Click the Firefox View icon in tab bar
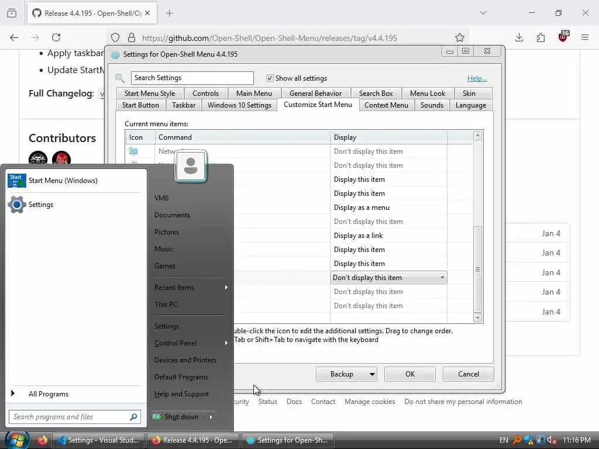Viewport: 599px width, 449px height. (x=12, y=13)
